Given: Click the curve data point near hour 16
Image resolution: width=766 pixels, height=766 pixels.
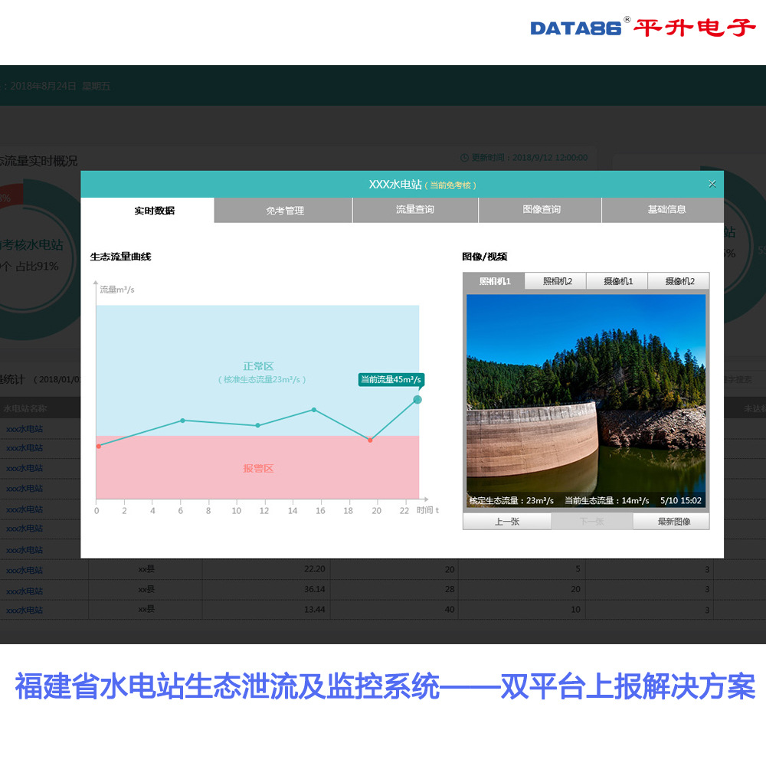Looking at the screenshot, I should click(x=313, y=409).
